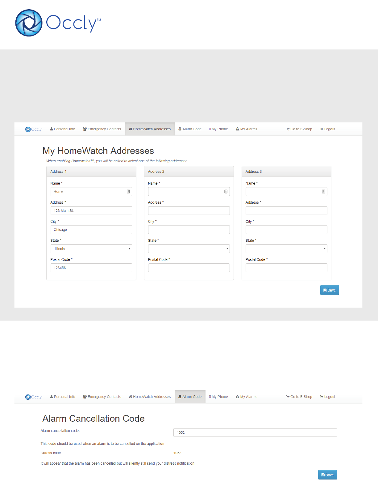This screenshot has height=490, width=378.
Task: Click Address 3 Postal Code field
Action: click(x=286, y=268)
